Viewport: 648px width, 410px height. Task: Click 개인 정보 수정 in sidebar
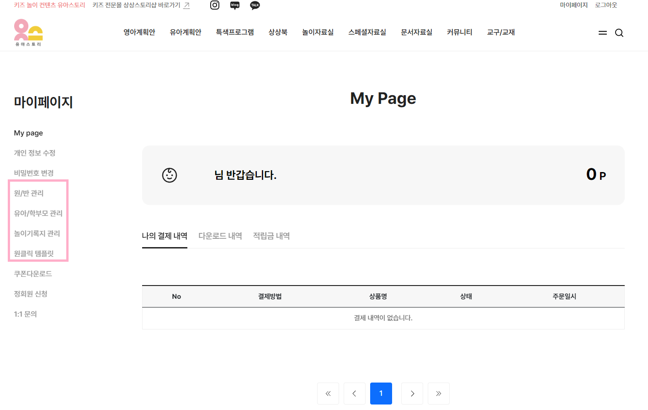tap(35, 153)
